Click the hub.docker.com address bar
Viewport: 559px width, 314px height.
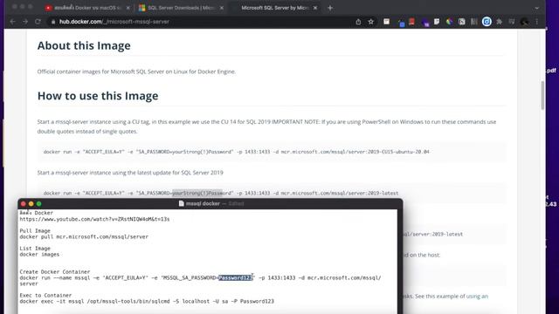(200, 22)
